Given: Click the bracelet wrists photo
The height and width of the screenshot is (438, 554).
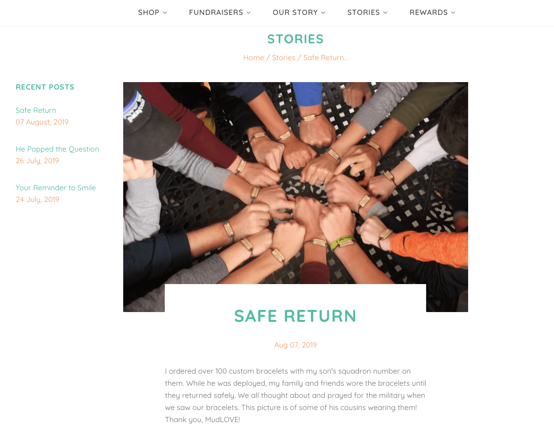Looking at the screenshot, I should [295, 183].
